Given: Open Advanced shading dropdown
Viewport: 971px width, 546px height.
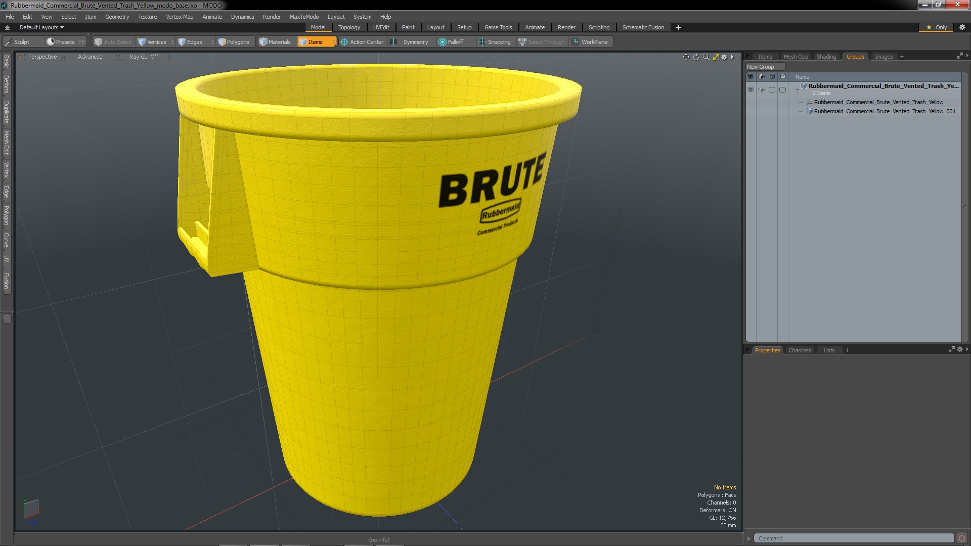Looking at the screenshot, I should coord(90,57).
